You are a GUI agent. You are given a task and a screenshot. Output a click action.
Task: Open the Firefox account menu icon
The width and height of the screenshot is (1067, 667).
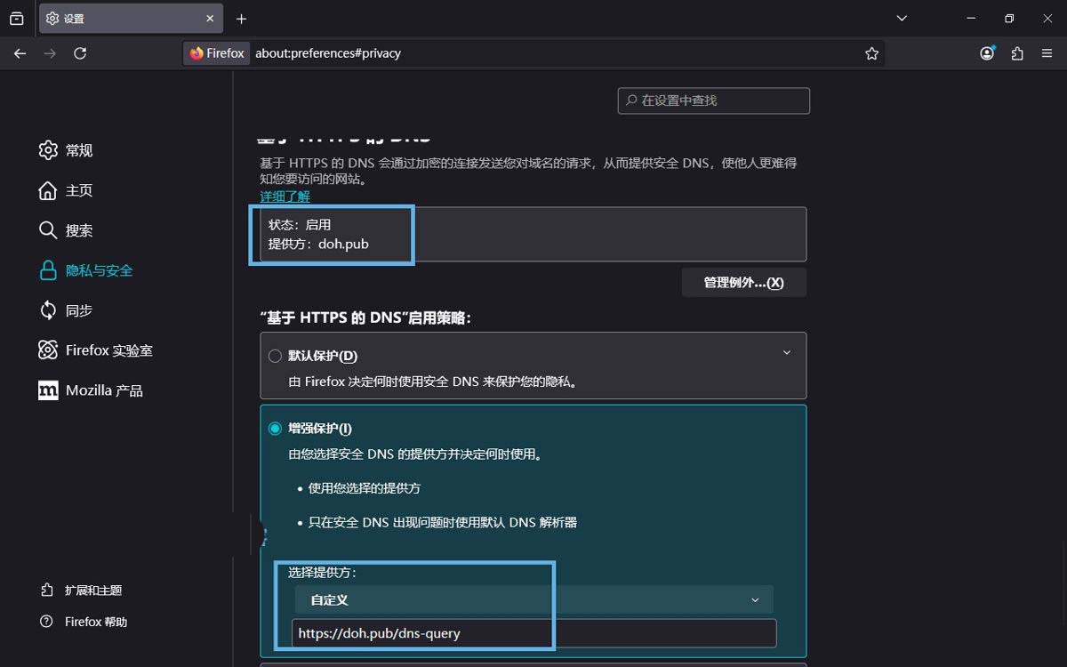click(987, 53)
